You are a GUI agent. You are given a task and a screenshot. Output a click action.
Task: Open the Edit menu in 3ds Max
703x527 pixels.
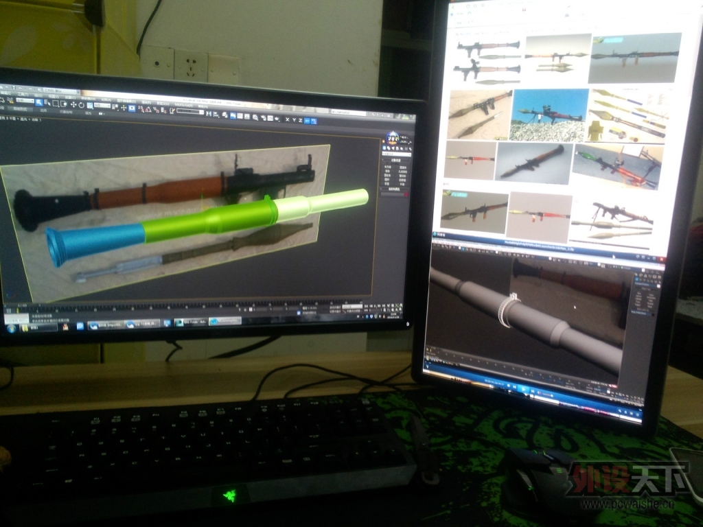click(x=5, y=93)
